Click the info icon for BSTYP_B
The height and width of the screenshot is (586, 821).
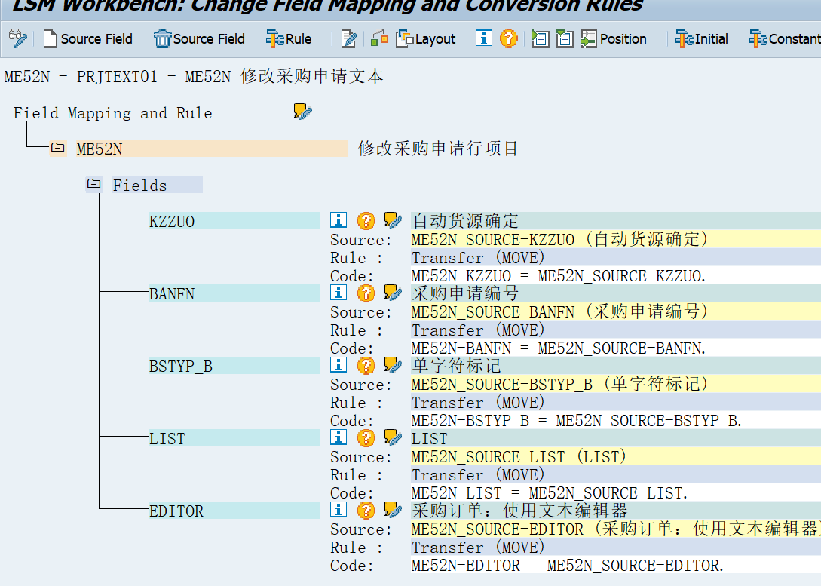tap(339, 364)
